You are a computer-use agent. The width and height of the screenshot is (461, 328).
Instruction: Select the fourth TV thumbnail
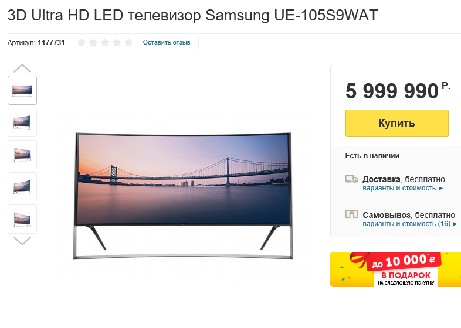(22, 187)
